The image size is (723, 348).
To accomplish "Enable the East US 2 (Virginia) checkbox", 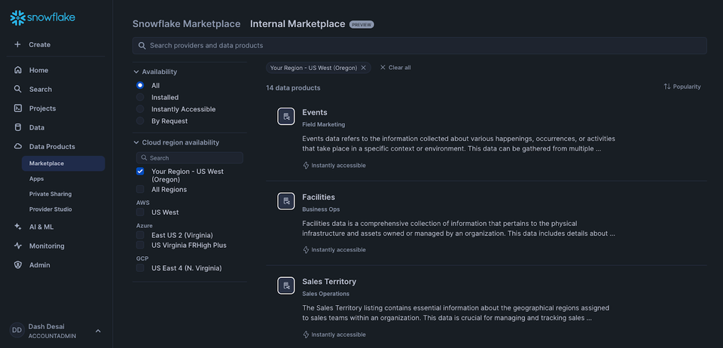I will (140, 235).
